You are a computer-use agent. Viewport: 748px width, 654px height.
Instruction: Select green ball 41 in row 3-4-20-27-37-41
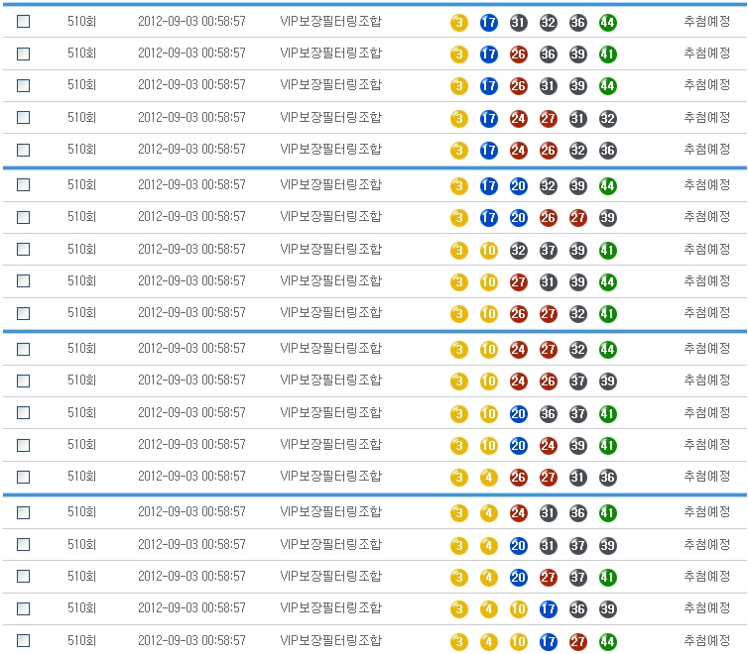(608, 577)
